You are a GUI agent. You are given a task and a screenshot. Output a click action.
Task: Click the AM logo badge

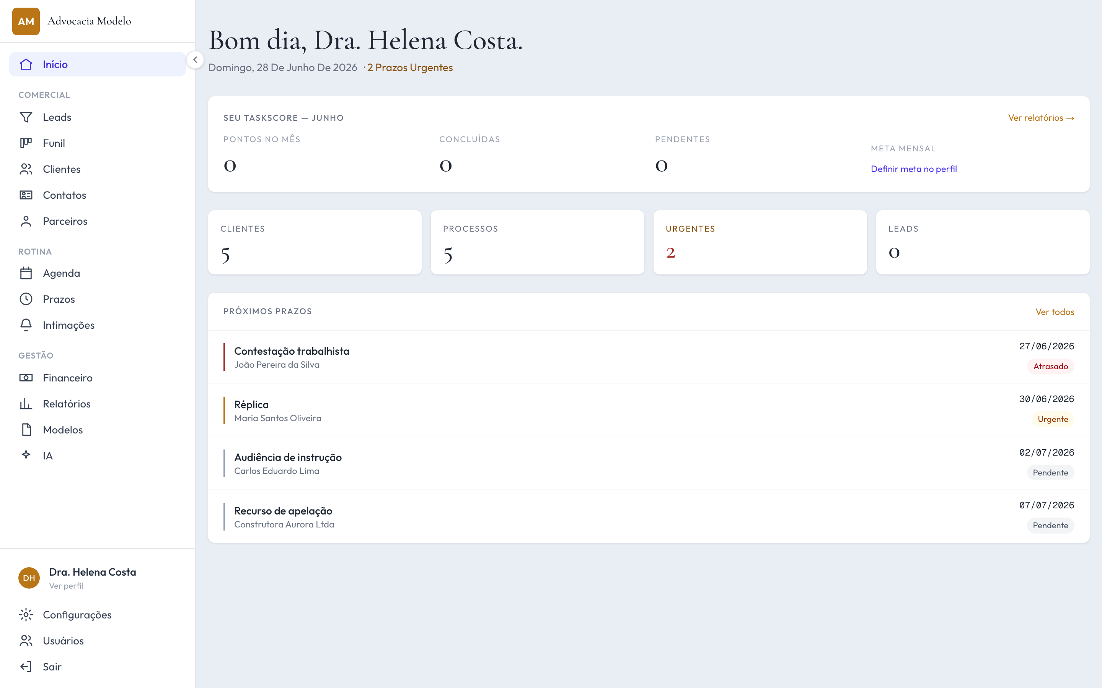click(x=26, y=21)
